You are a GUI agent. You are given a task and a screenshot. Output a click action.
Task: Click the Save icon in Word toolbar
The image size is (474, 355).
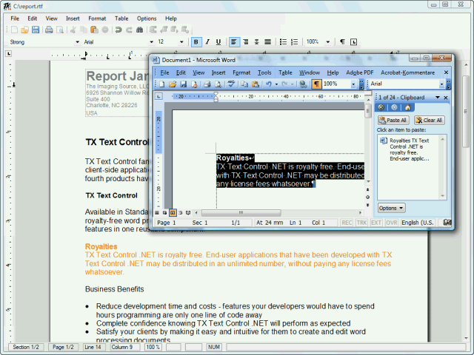183,84
